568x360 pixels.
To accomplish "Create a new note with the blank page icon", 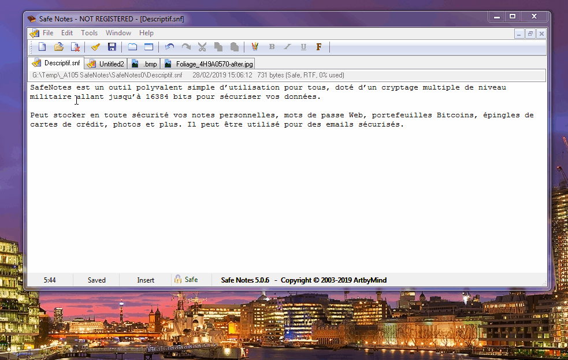I will (x=42, y=47).
